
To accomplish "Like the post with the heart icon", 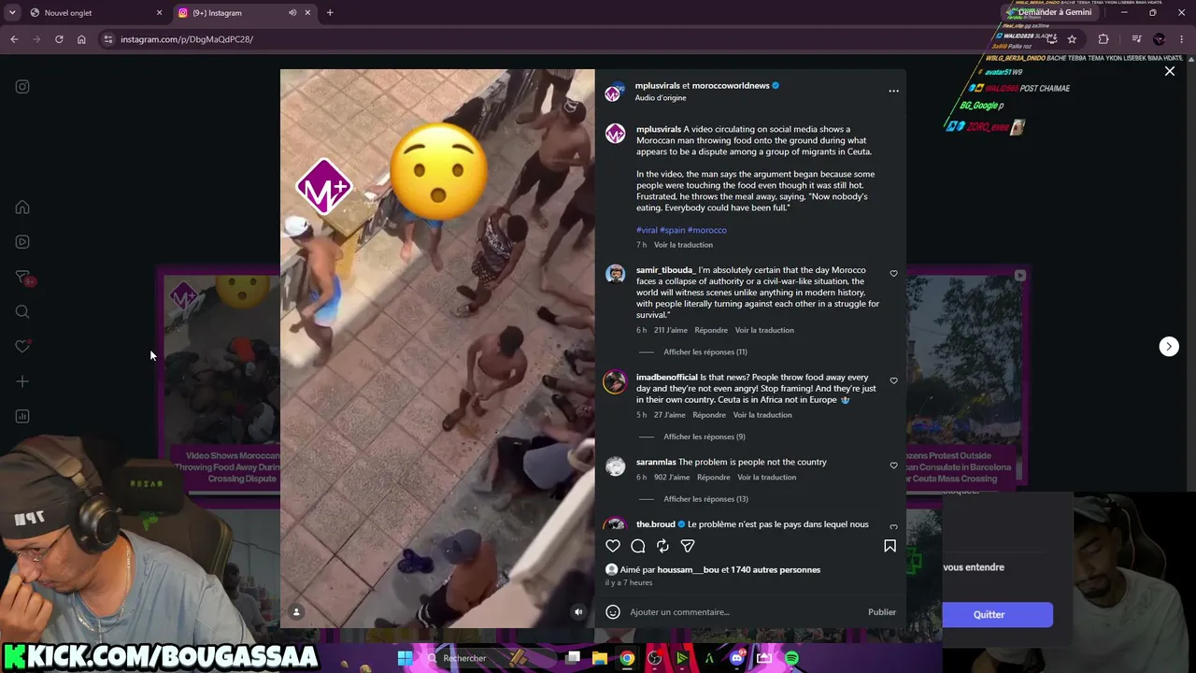I will (x=613, y=546).
